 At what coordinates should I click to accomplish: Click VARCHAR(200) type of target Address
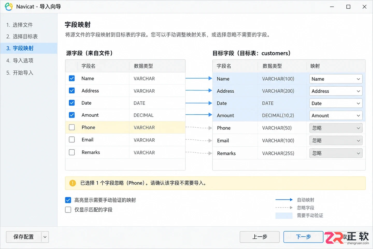tap(278, 91)
